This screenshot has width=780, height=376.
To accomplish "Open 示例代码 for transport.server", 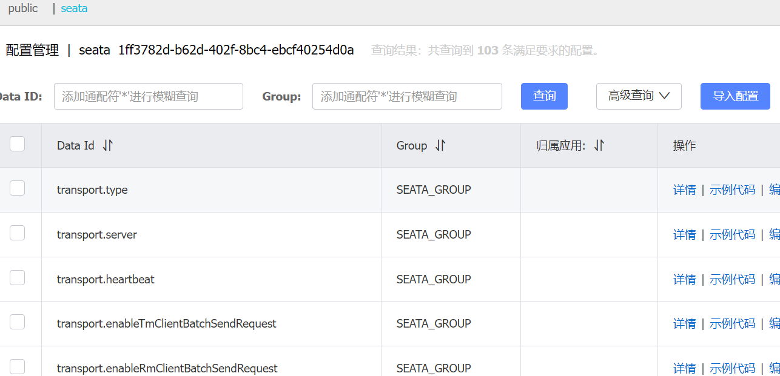I will point(733,234).
